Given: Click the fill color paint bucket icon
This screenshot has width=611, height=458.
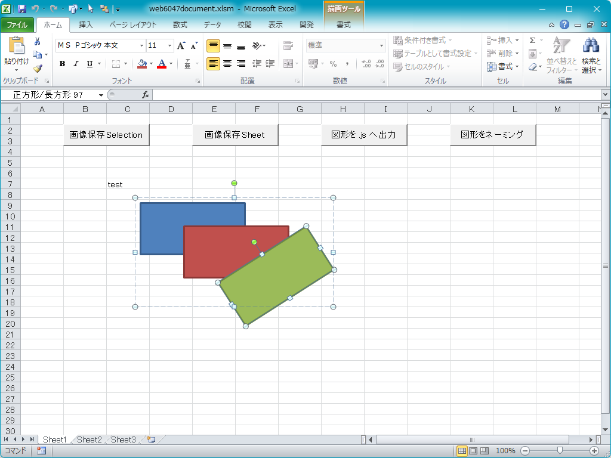Looking at the screenshot, I should coord(142,64).
